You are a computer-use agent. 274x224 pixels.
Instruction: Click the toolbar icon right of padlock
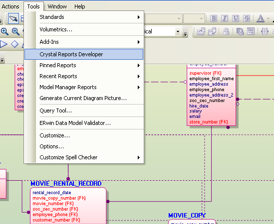(240, 31)
